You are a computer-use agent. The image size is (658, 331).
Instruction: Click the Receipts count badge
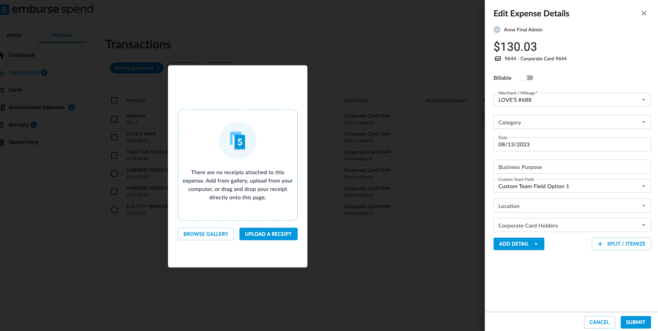tap(34, 125)
